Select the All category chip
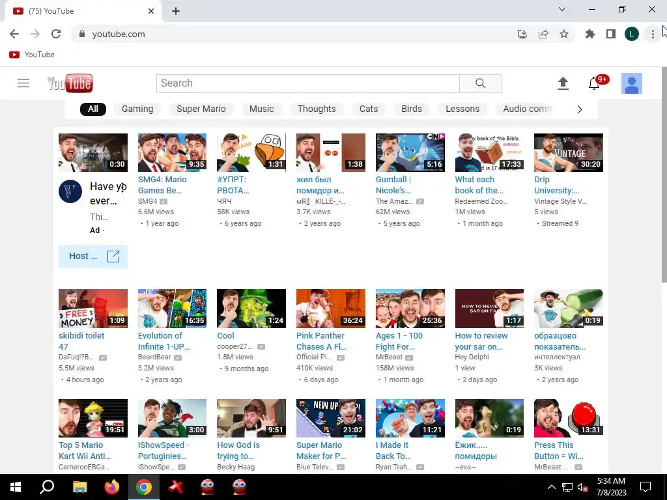Screen dimensions: 667x500 93,109
